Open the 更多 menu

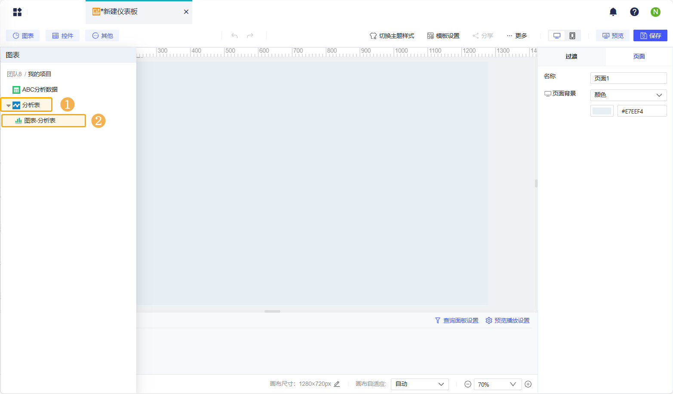[516, 36]
